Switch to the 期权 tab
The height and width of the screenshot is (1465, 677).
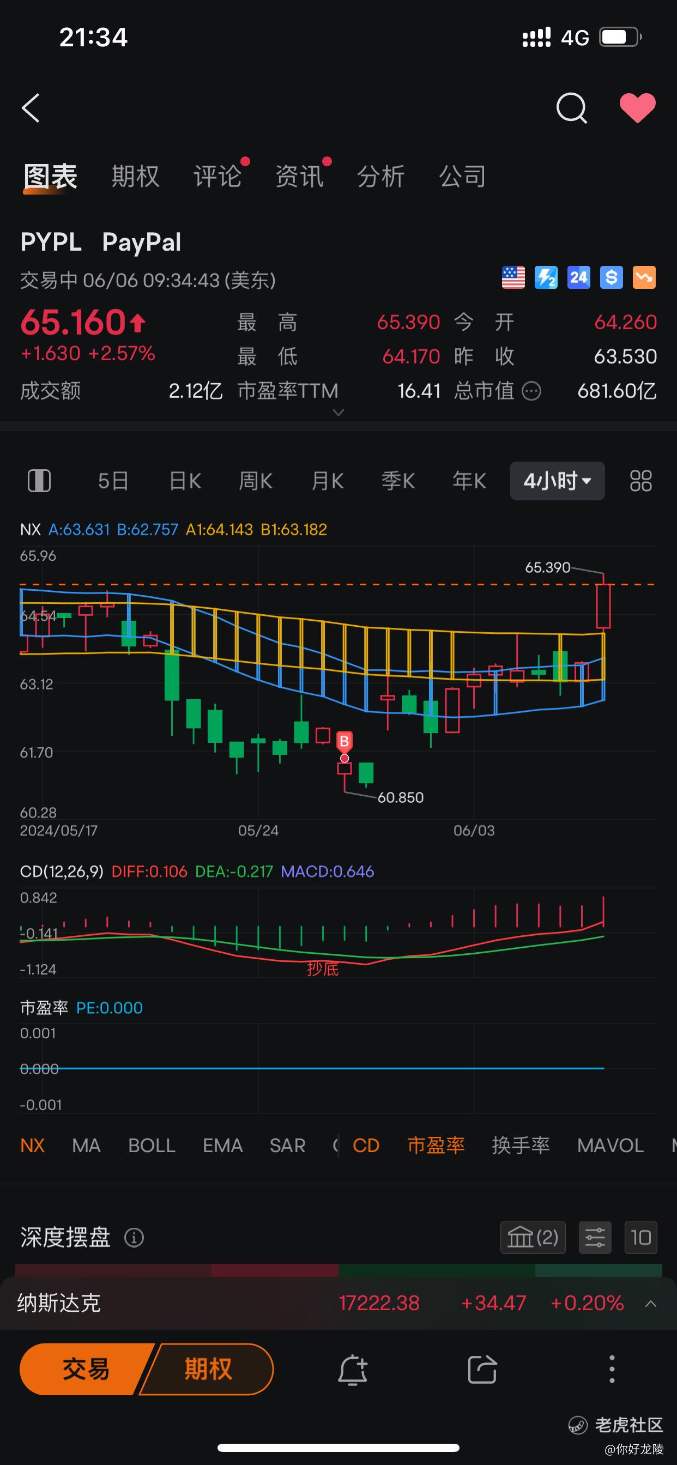[x=135, y=176]
